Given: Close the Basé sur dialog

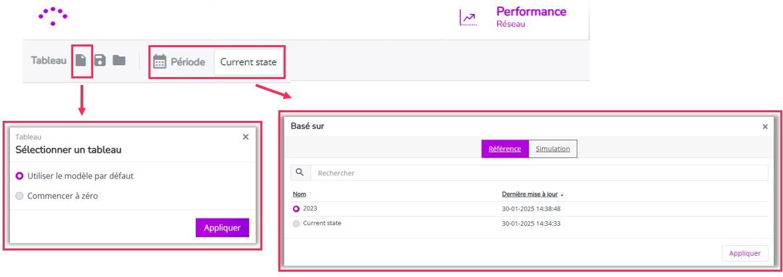Looking at the screenshot, I should pos(765,127).
